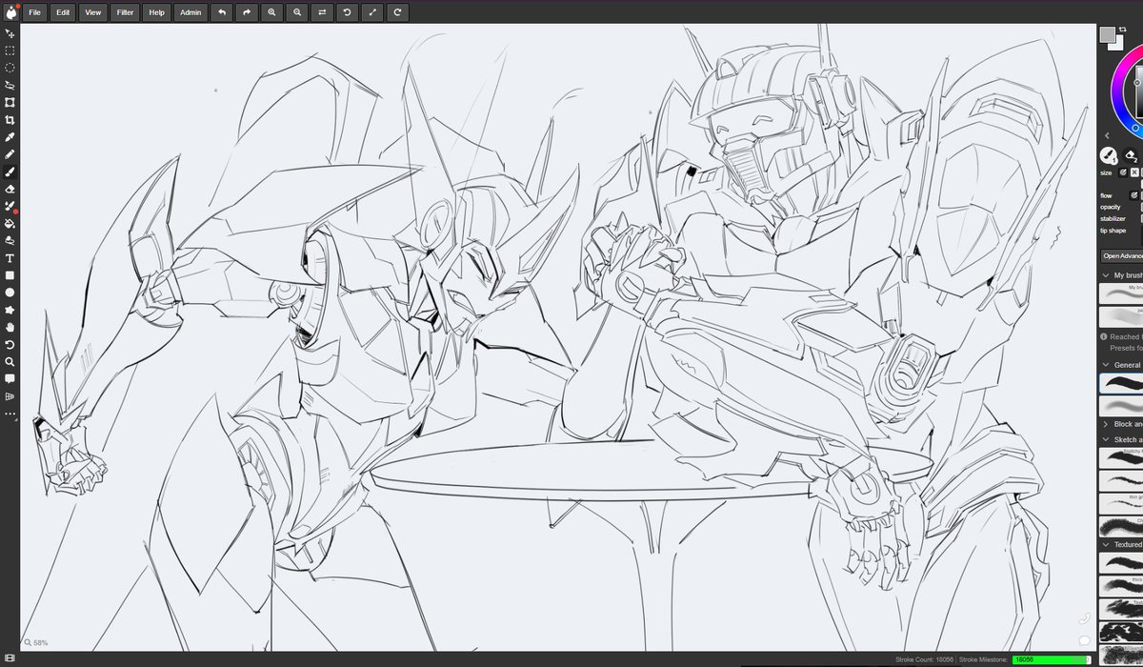This screenshot has height=667, width=1143.
Task: Select brush slot 1 icon
Action: (x=1109, y=155)
